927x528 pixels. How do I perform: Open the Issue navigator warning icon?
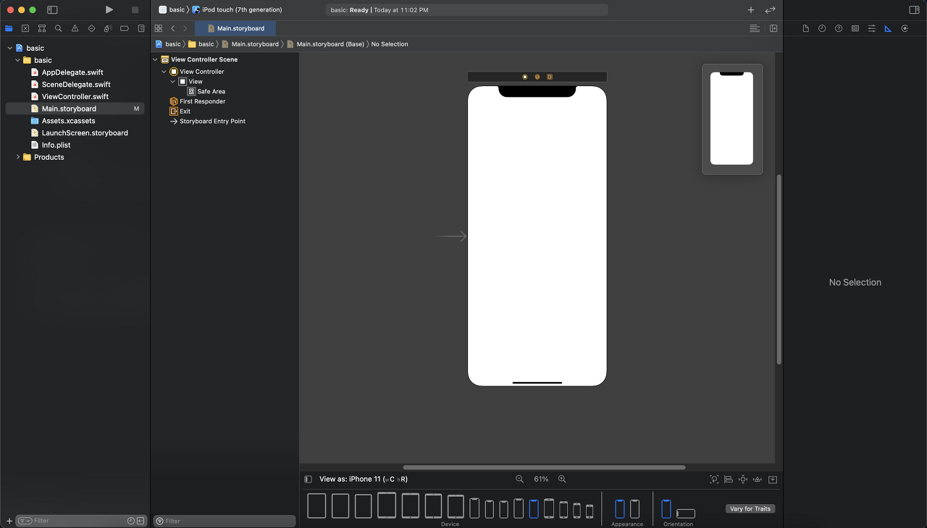[75, 29]
